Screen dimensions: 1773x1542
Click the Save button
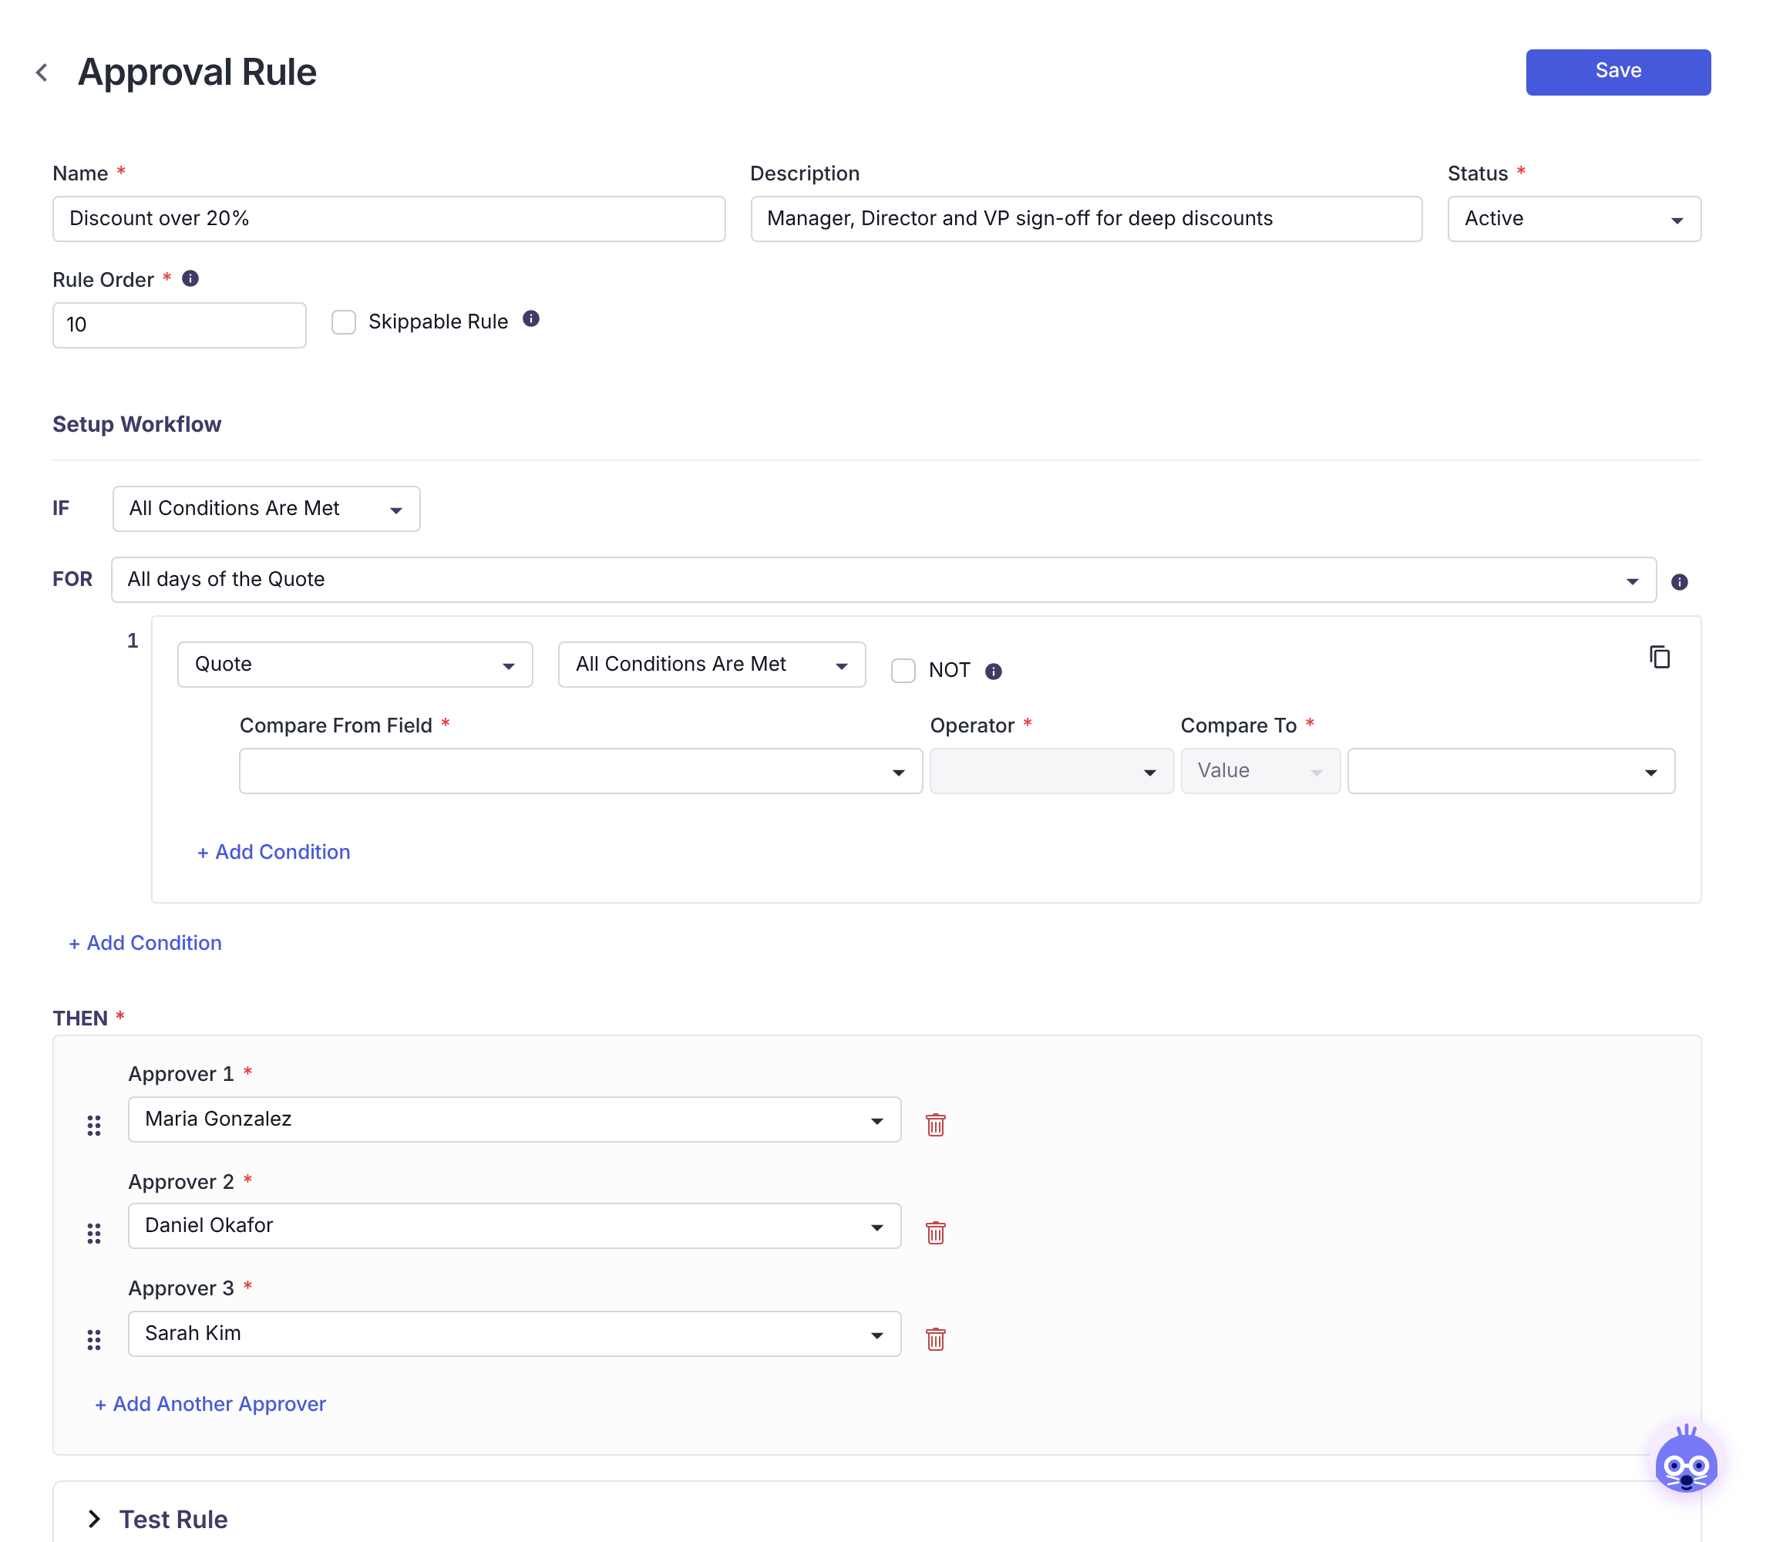click(1618, 72)
